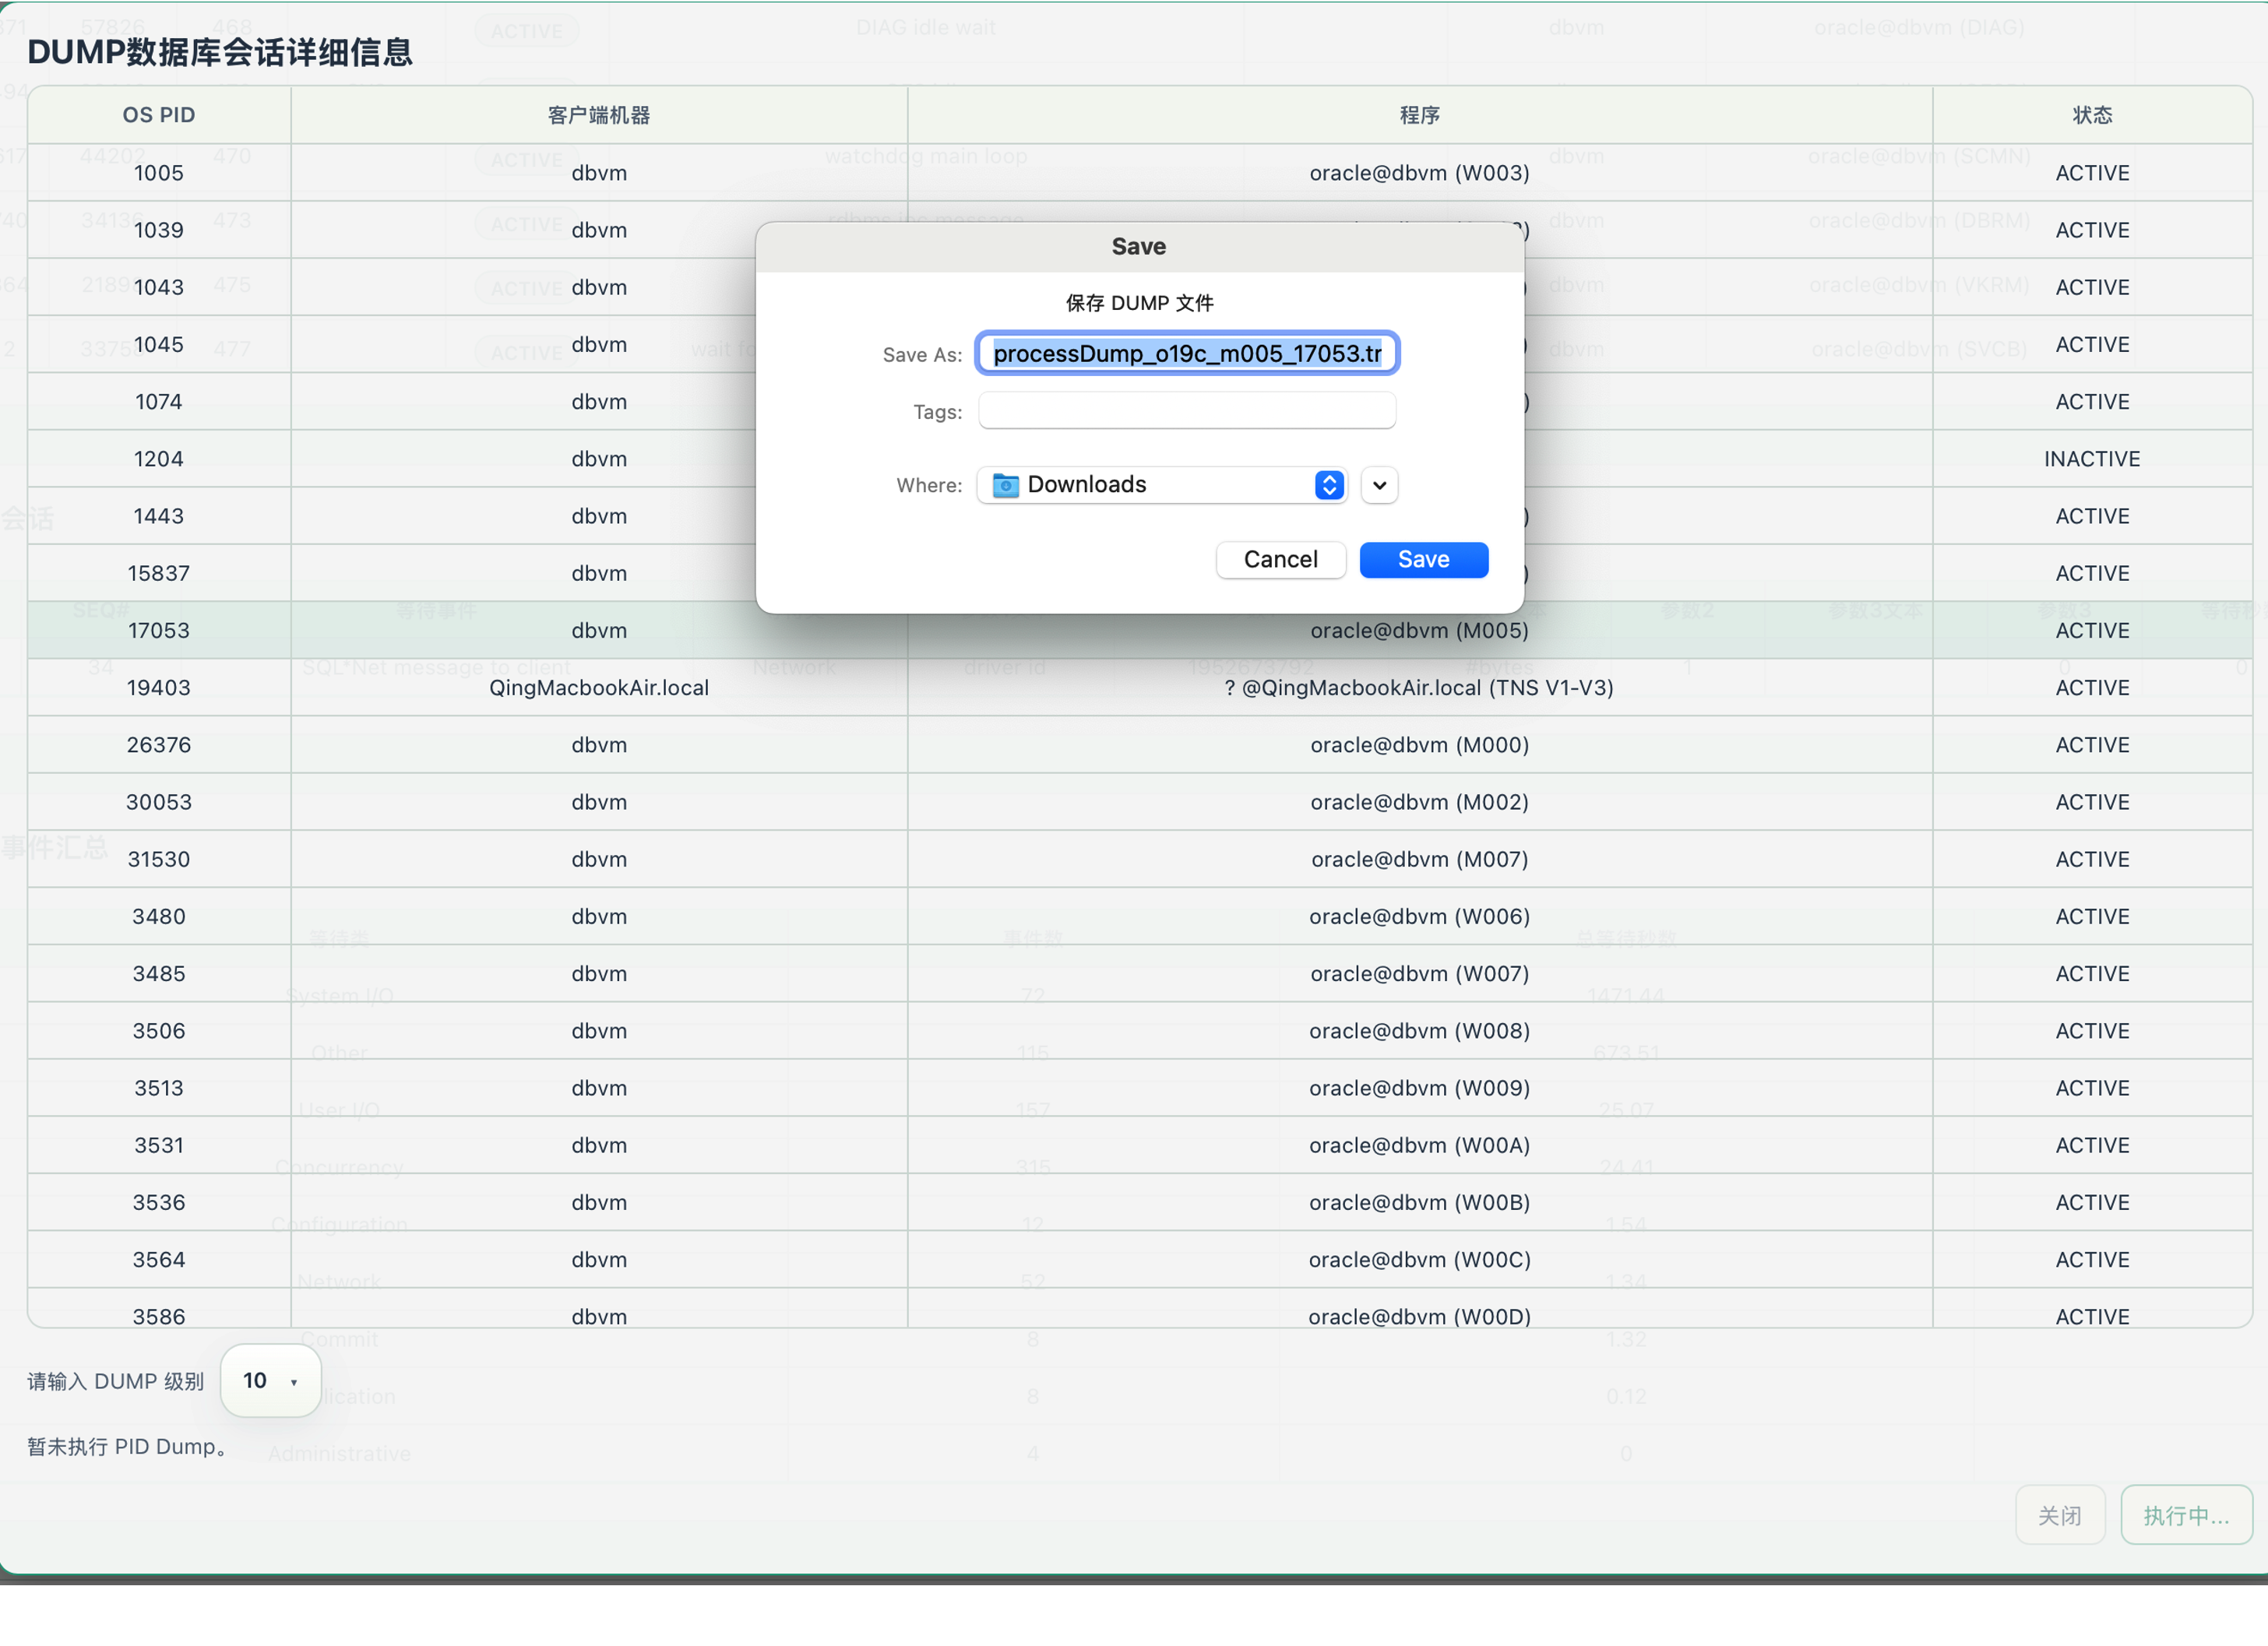2268x1646 pixels.
Task: Select row with OS PID 3564
Action: click(1140, 1260)
